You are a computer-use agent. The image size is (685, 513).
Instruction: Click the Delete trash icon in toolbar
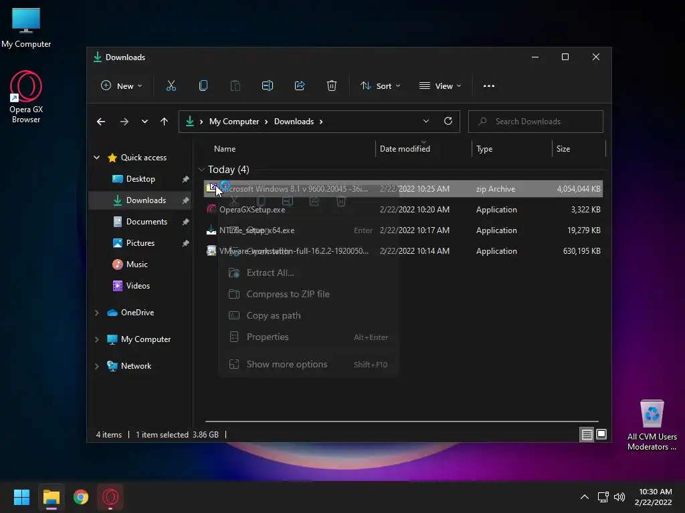(332, 86)
